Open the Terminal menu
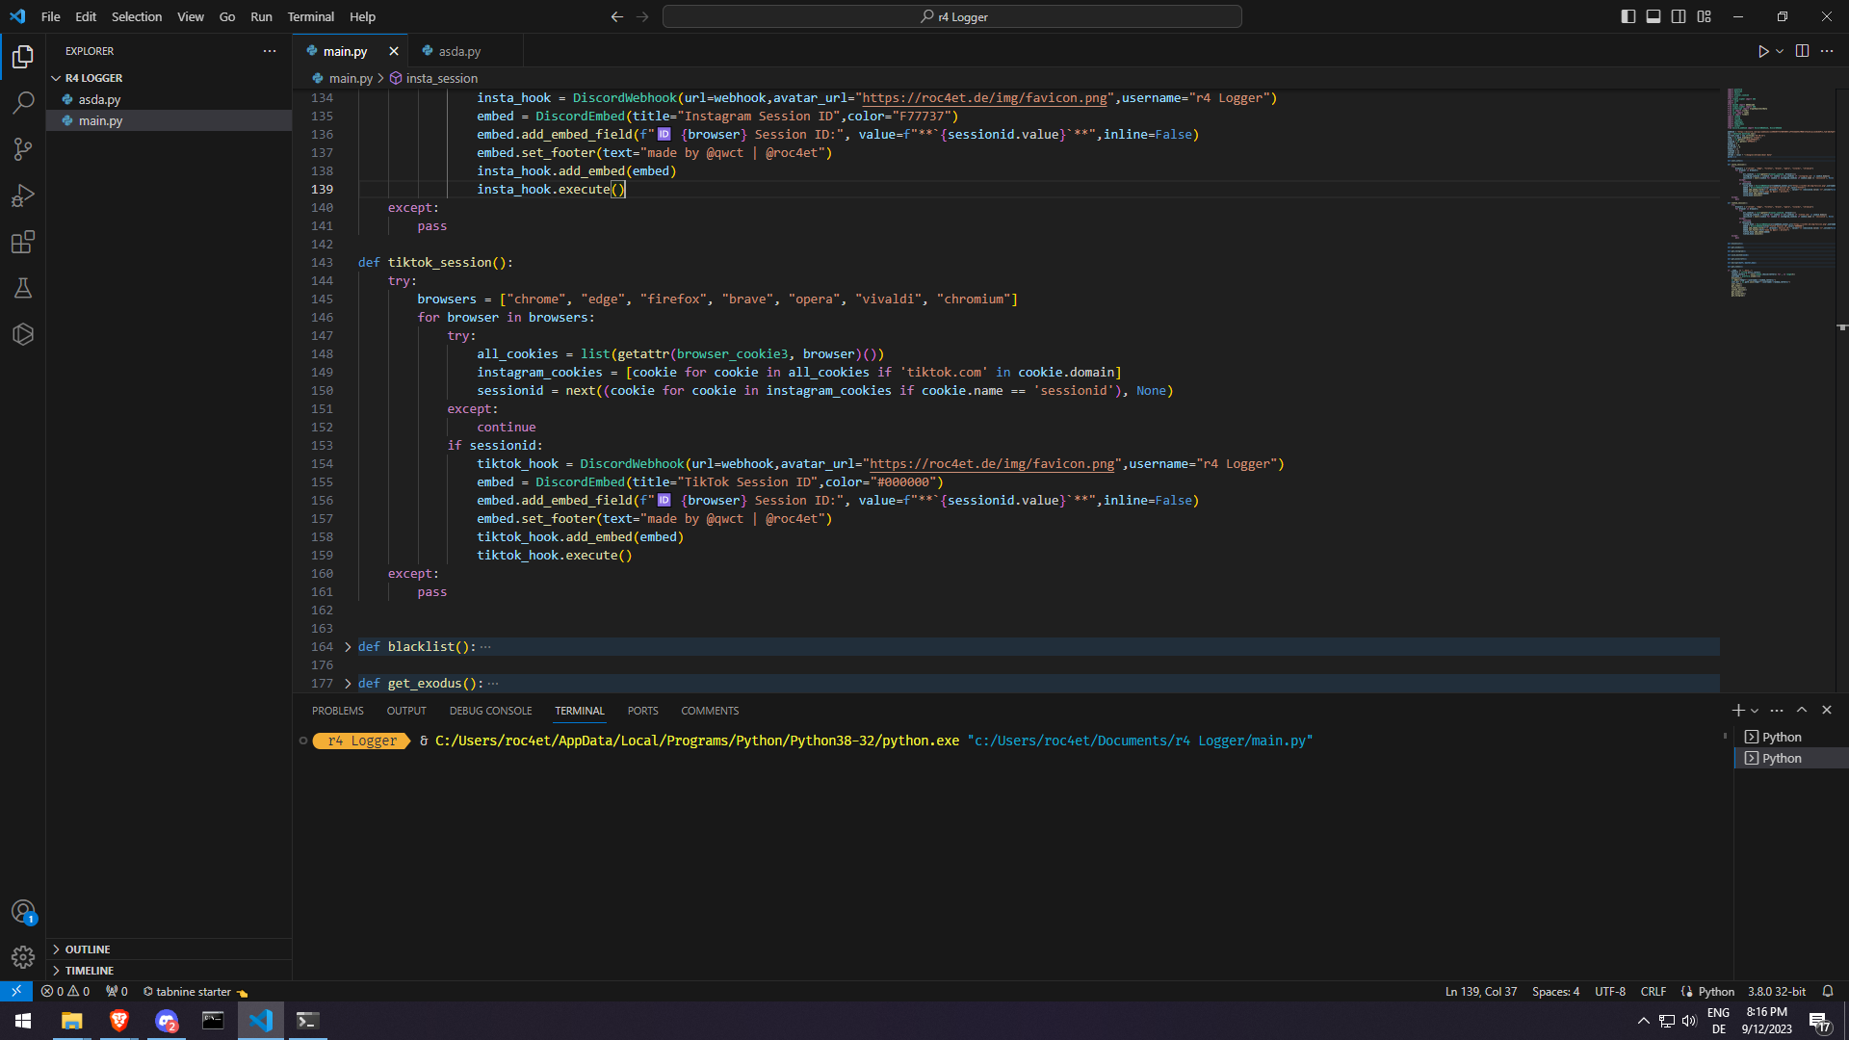This screenshot has width=1849, height=1040. pyautogui.click(x=310, y=16)
